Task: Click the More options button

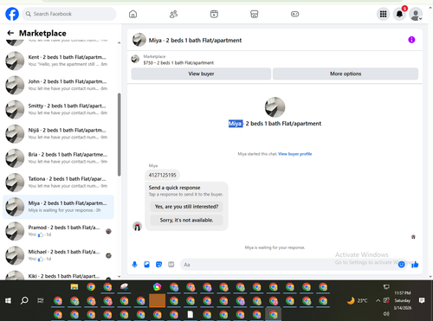Action: [346, 74]
